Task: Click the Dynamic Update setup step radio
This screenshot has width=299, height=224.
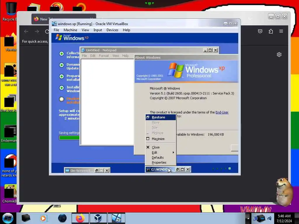Action: pos(61,65)
